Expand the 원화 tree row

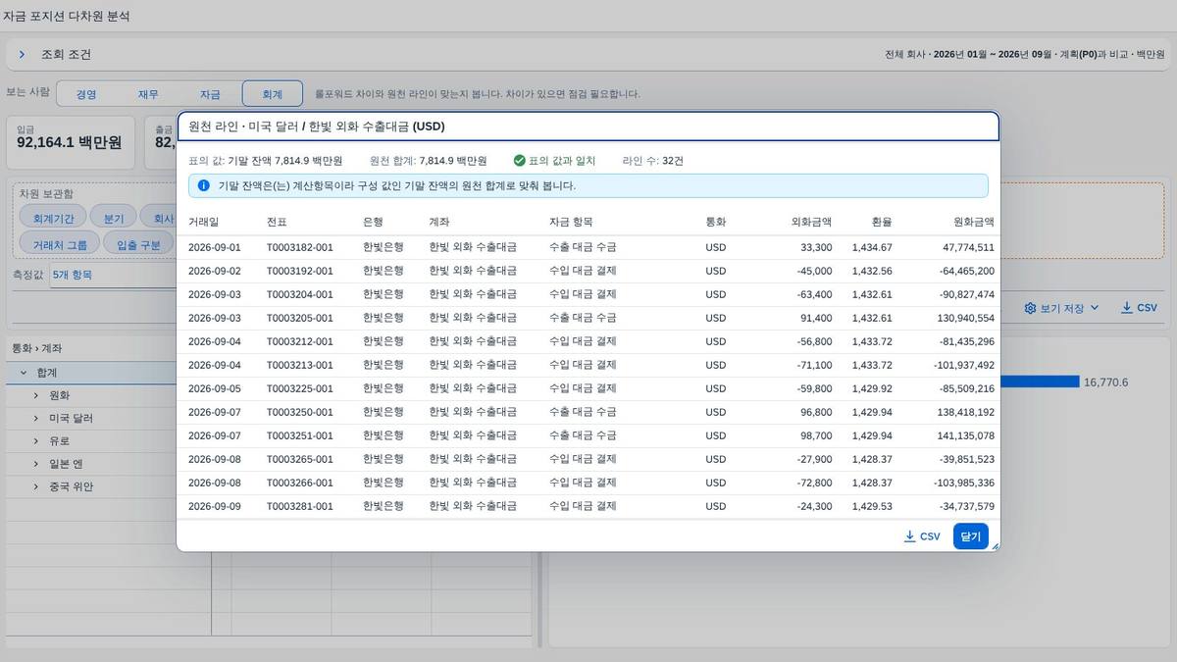(x=36, y=395)
